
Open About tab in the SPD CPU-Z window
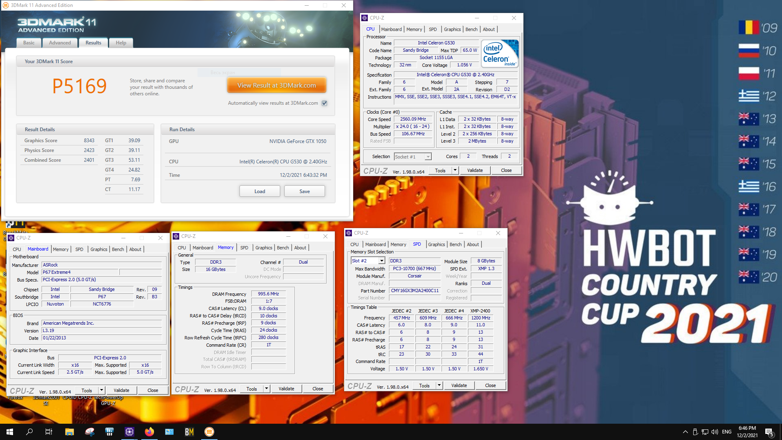pyautogui.click(x=473, y=244)
